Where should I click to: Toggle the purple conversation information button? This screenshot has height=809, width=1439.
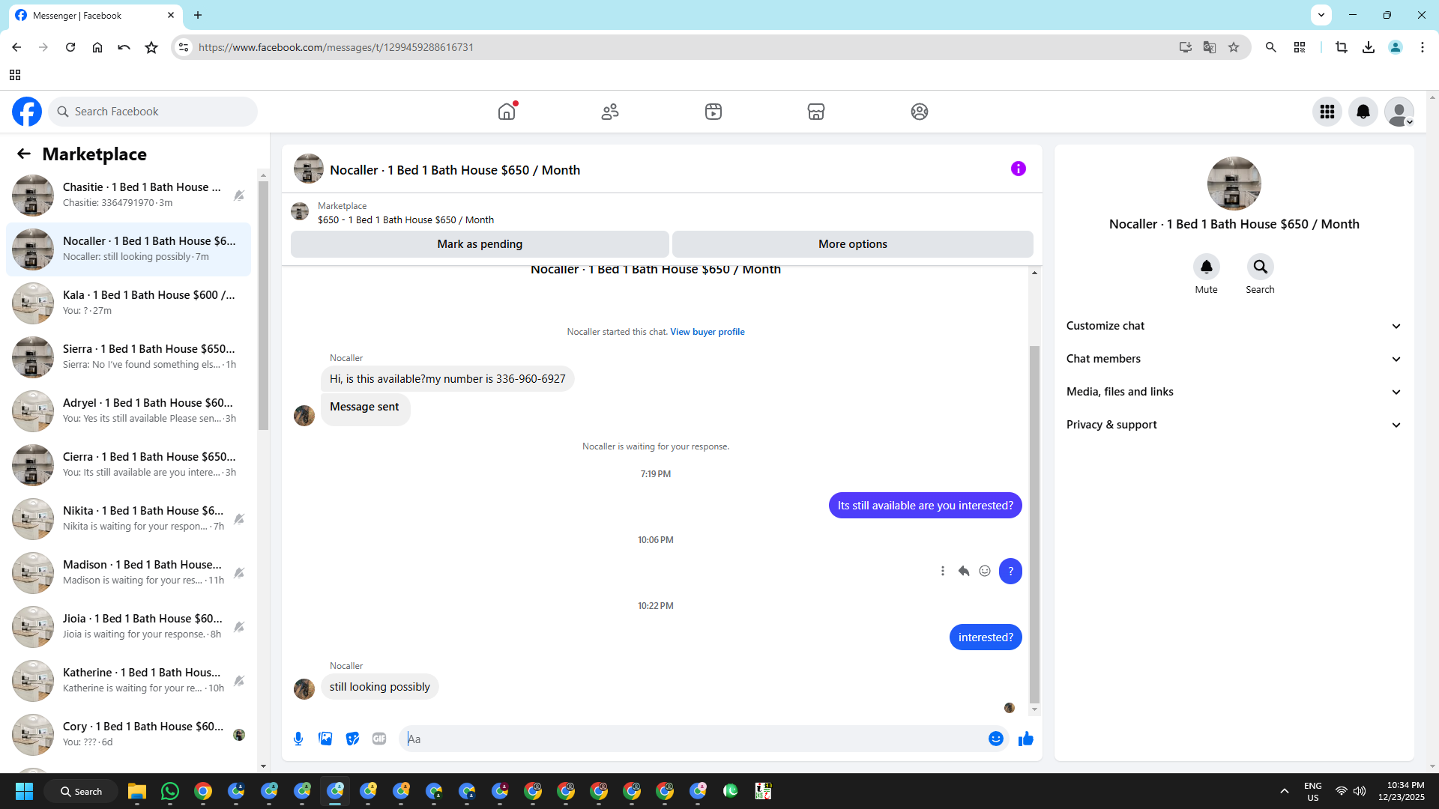click(1018, 169)
